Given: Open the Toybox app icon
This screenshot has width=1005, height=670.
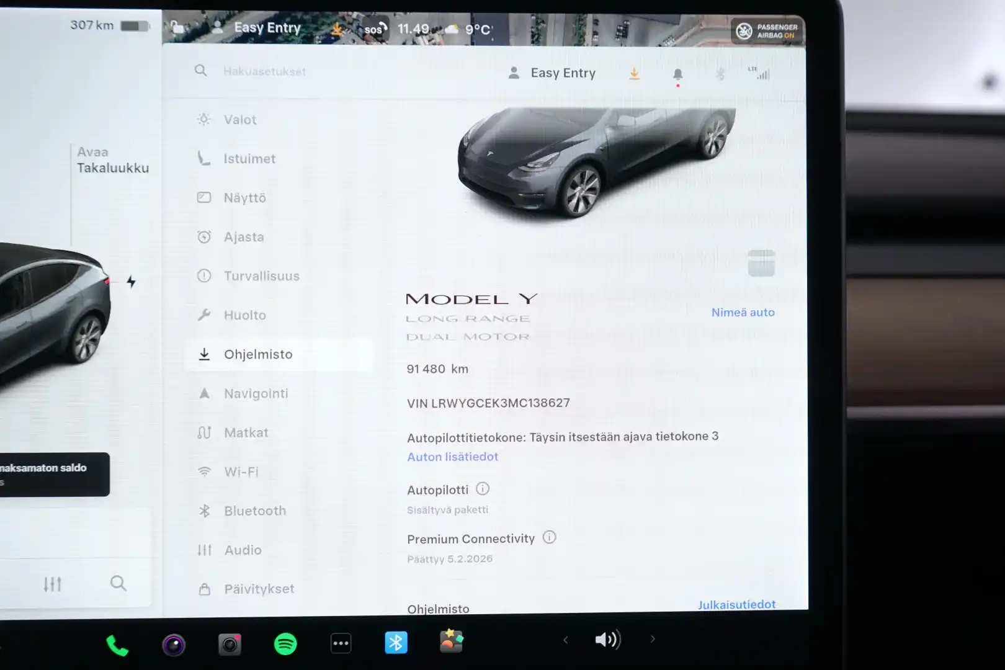Looking at the screenshot, I should pyautogui.click(x=452, y=641).
